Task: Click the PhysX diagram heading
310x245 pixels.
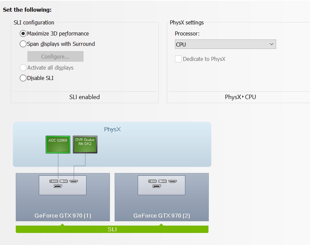Action: pos(112,129)
